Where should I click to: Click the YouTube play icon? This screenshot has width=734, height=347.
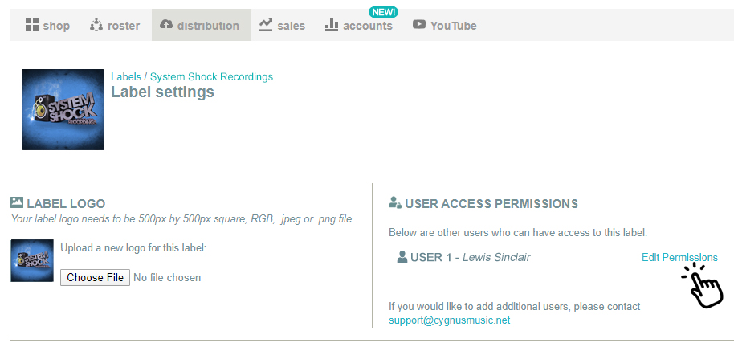[x=419, y=24]
